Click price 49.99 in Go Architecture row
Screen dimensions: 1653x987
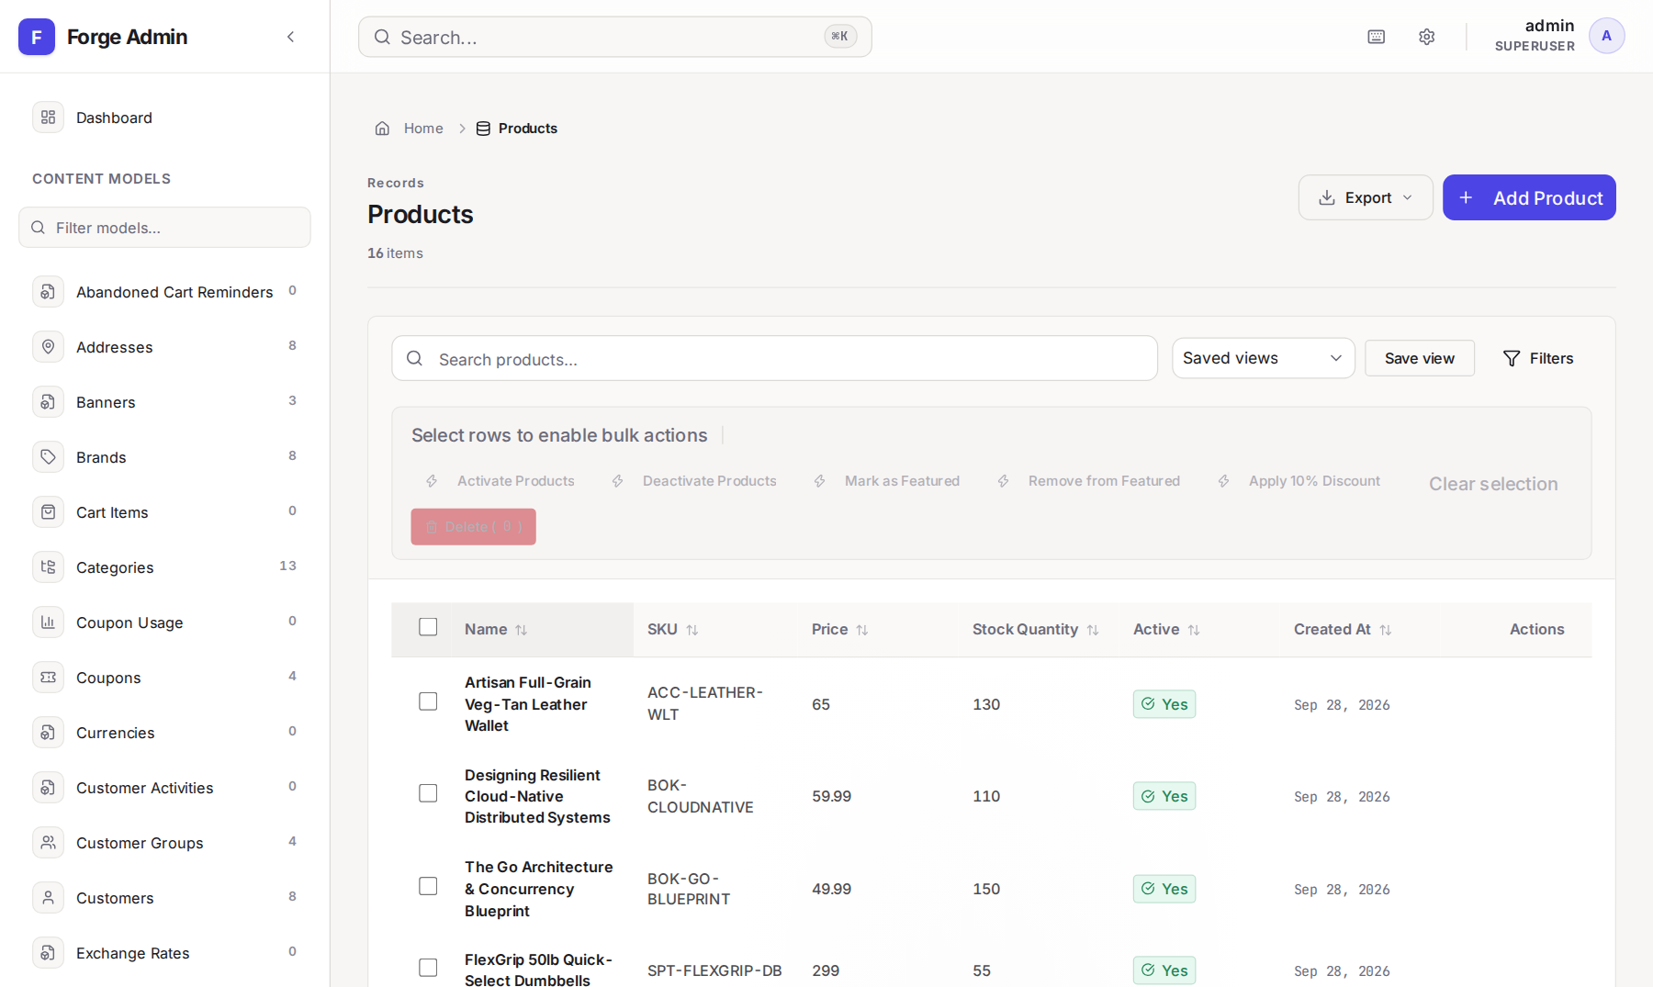(831, 889)
